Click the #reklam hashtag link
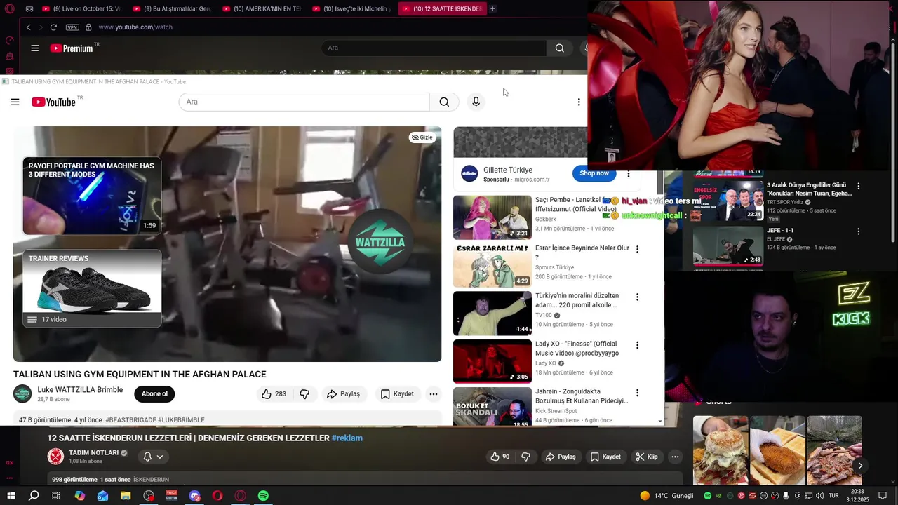 pyautogui.click(x=347, y=438)
